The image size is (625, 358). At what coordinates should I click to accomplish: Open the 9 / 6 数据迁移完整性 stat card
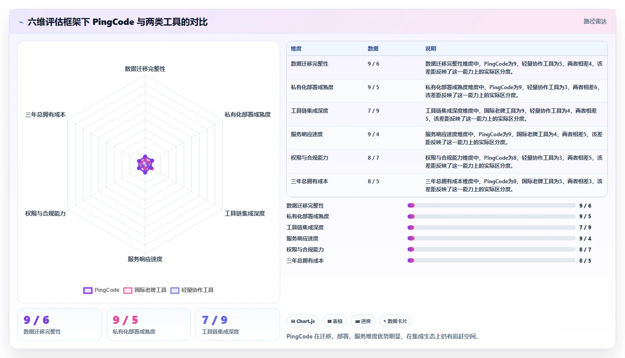[x=59, y=324]
